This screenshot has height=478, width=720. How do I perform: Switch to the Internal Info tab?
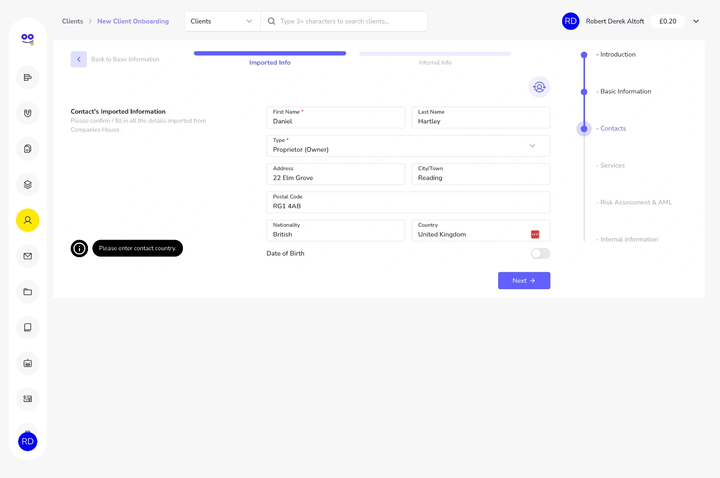coord(435,62)
